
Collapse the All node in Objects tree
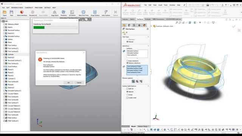tap(2, 21)
